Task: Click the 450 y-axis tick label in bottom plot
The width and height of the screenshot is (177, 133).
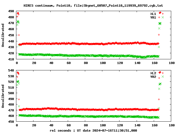Action: point(11,122)
